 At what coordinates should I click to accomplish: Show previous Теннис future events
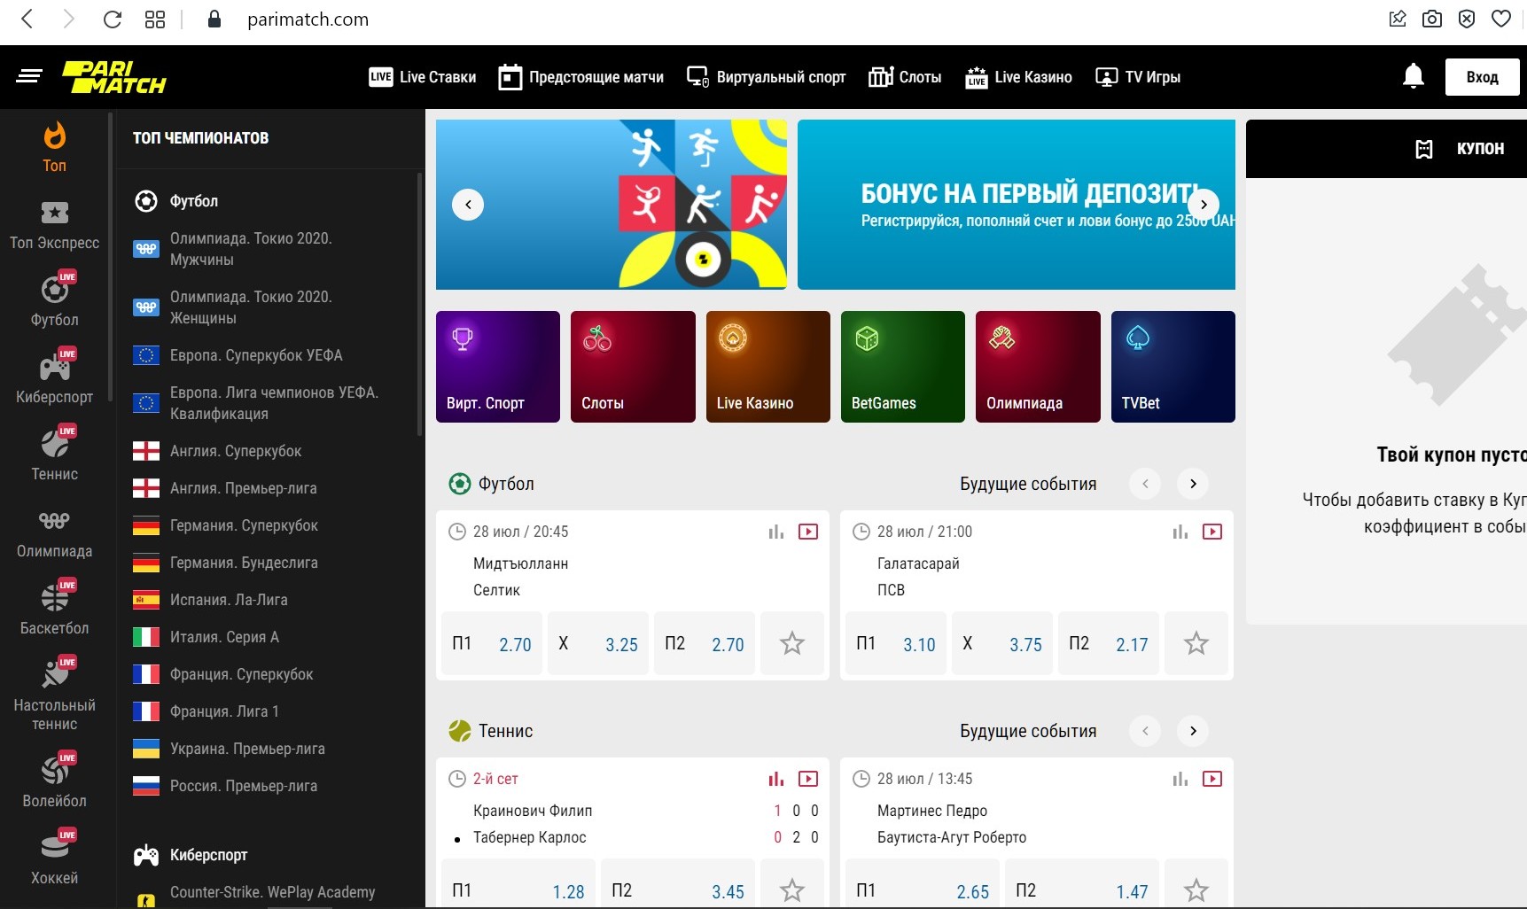pyautogui.click(x=1145, y=731)
